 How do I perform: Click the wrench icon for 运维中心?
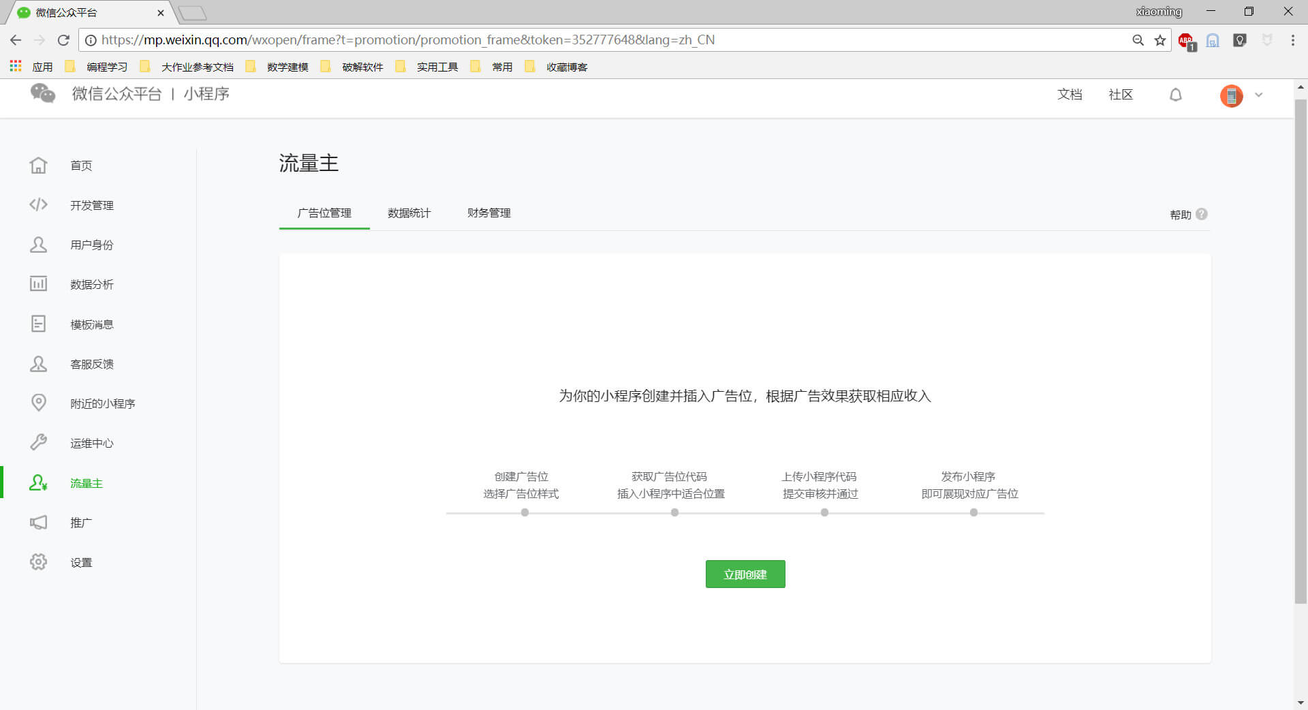coord(39,443)
